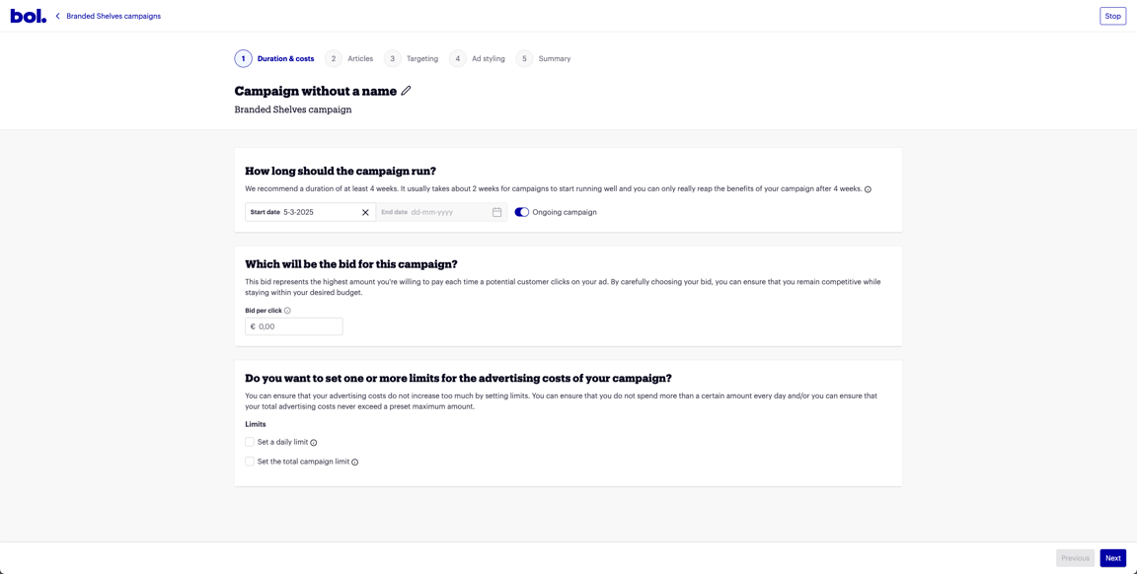Viewport: 1137px width, 574px height.
Task: Check Set the total campaign limit
Action: [250, 462]
